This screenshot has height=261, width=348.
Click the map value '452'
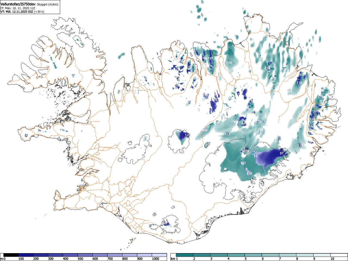click(x=273, y=78)
